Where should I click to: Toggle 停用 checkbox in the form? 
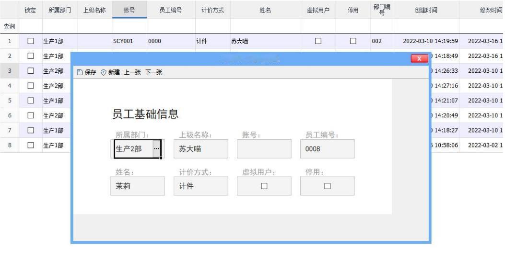click(x=327, y=186)
